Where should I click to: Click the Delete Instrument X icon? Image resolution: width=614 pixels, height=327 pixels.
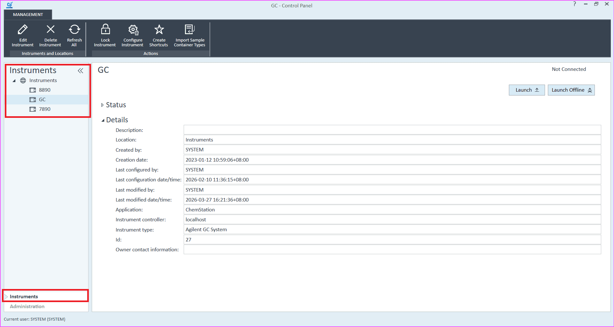coord(50,29)
